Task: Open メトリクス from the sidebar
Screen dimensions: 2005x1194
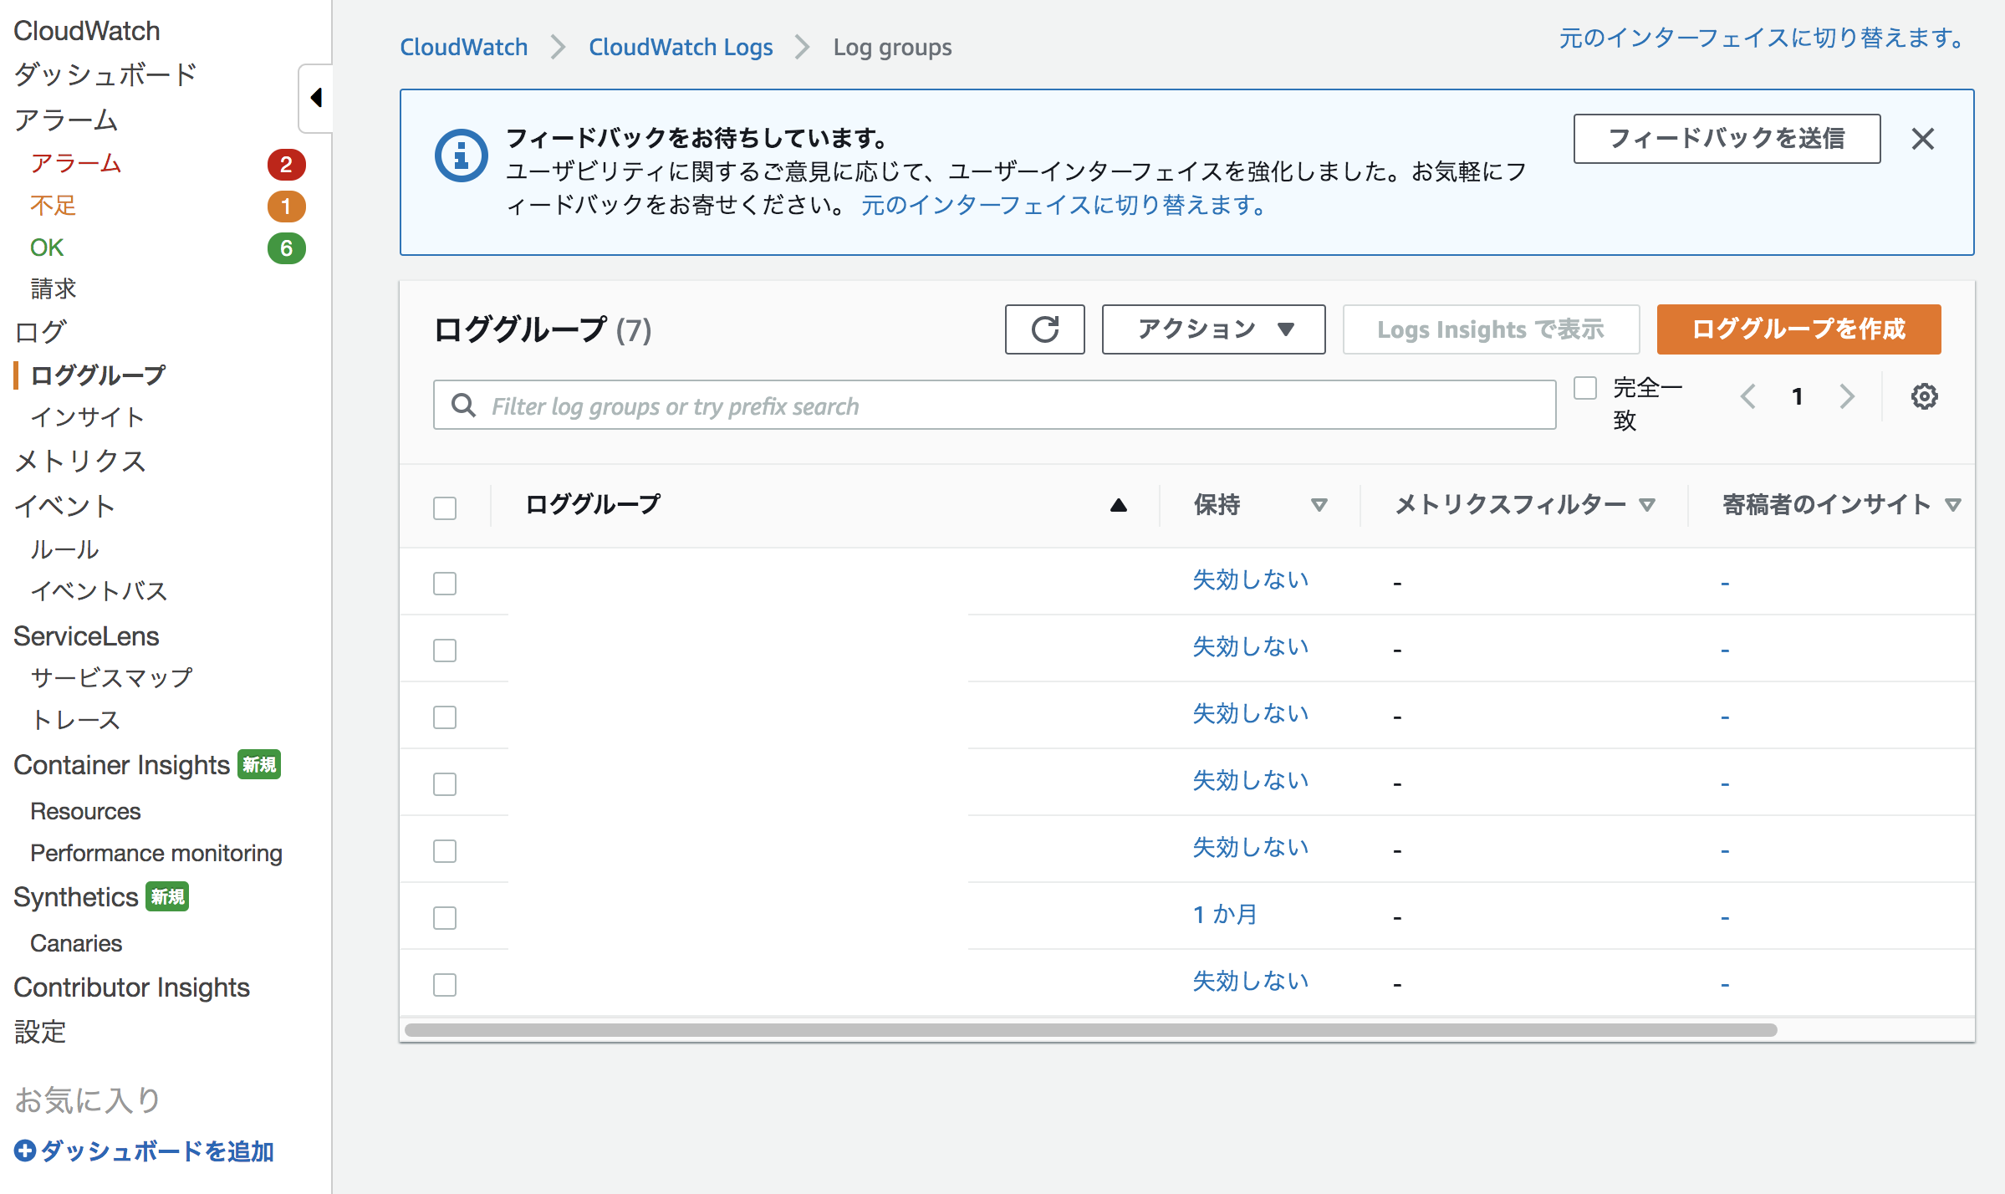Action: pos(79,461)
